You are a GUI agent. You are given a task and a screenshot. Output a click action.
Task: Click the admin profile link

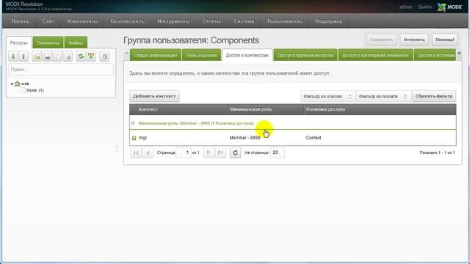pos(406,7)
